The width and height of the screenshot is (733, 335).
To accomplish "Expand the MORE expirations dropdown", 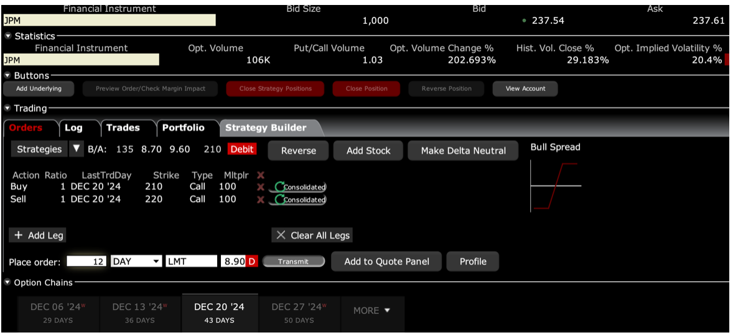I will click(372, 311).
